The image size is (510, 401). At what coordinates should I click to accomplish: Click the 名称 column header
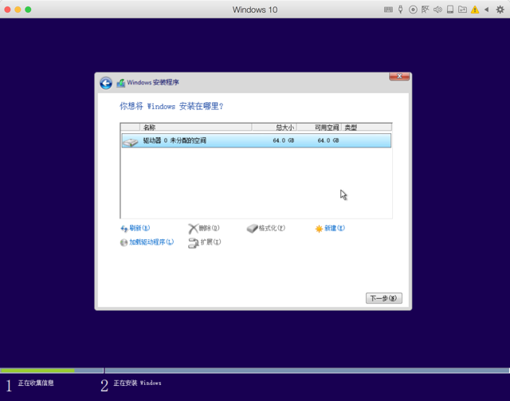coord(195,128)
